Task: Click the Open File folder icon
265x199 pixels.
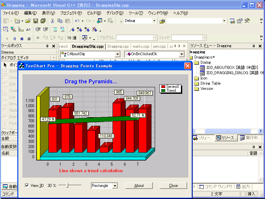Action: [x=28, y=21]
